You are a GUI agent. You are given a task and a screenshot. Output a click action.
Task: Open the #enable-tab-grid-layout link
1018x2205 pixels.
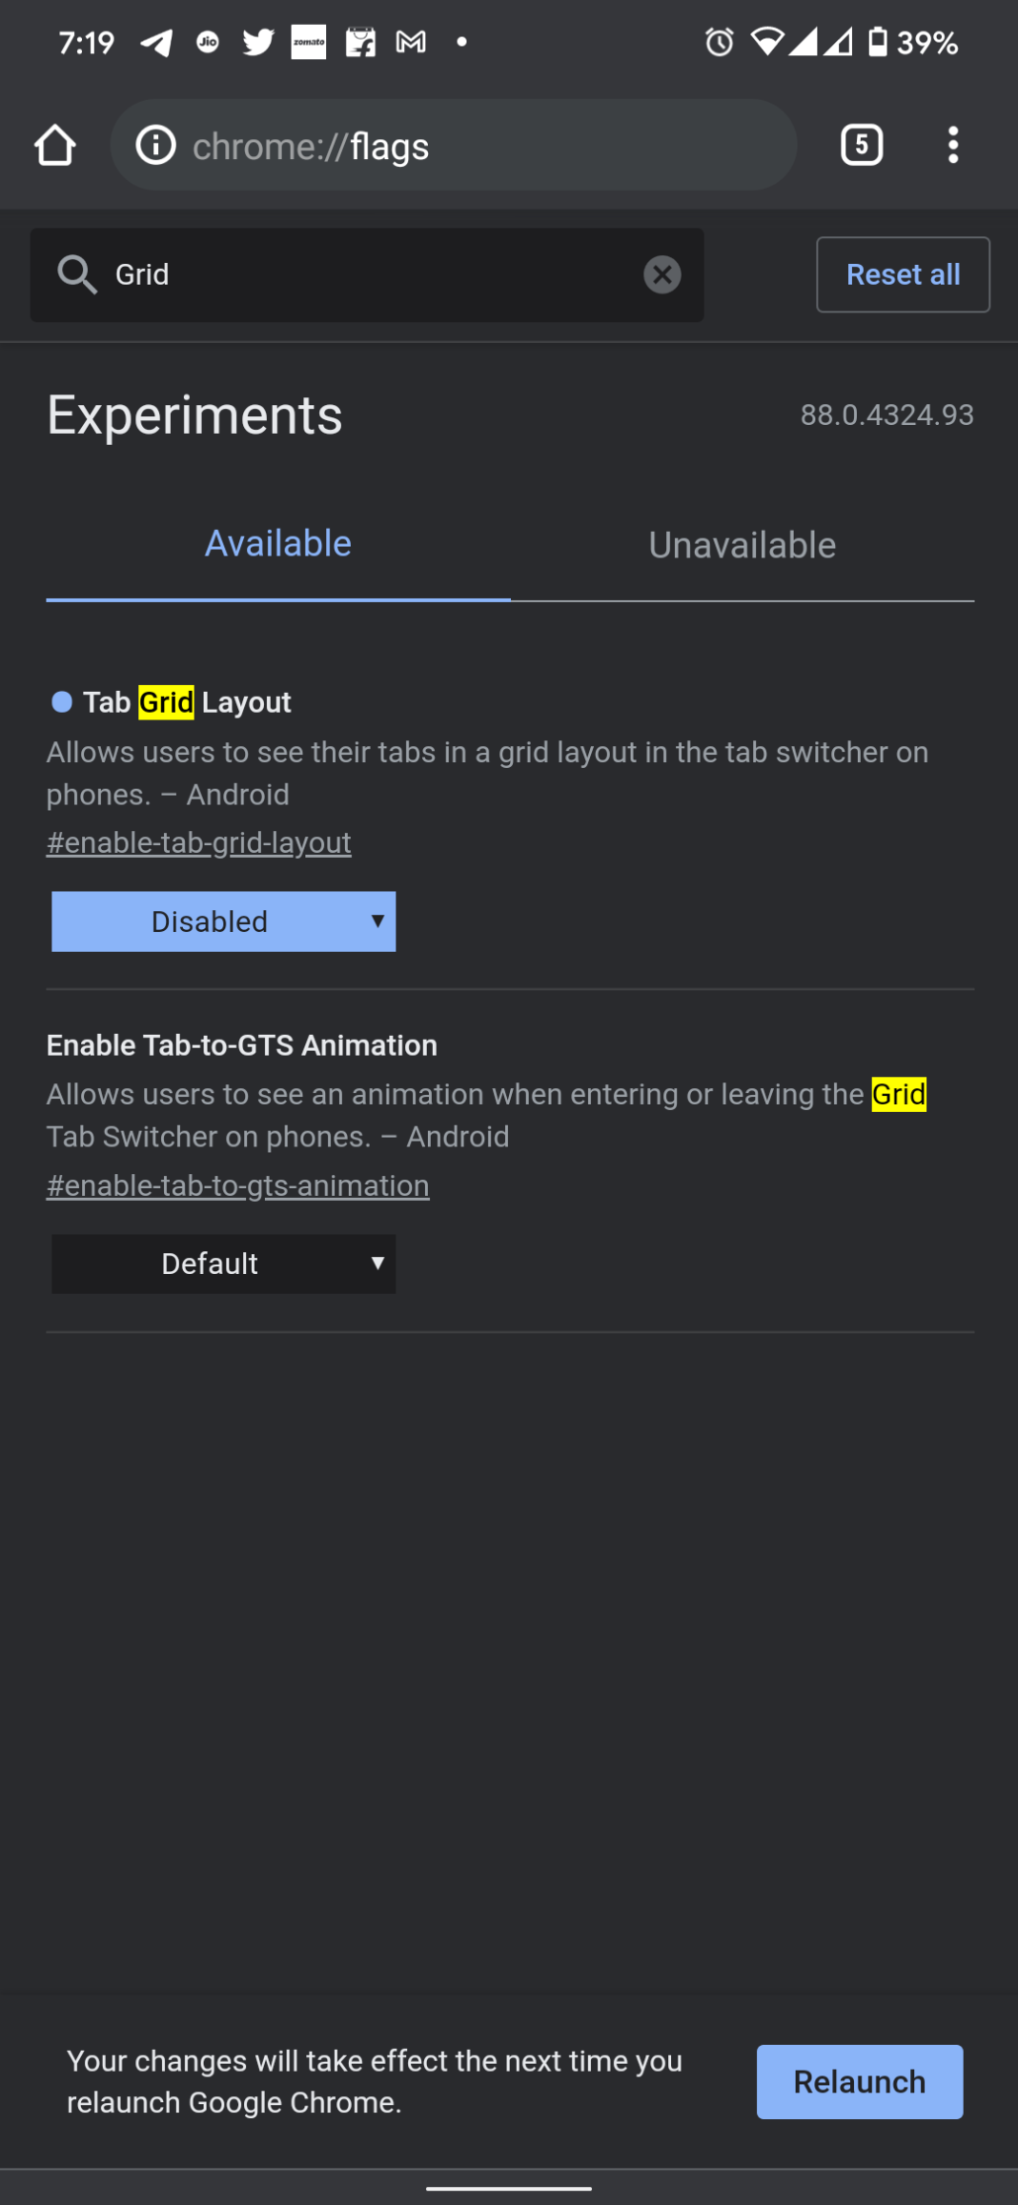coord(198,842)
